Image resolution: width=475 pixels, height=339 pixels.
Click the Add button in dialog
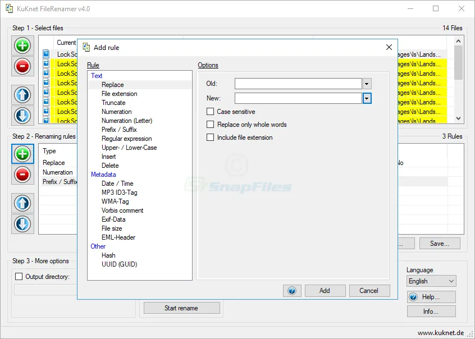[325, 291]
